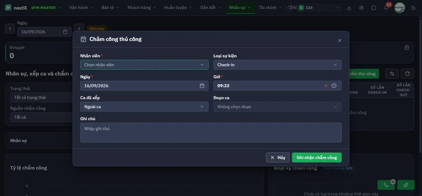Viewport: 422px width, 196px height.
Task: Open the download icon in top bar
Action: point(349,8)
